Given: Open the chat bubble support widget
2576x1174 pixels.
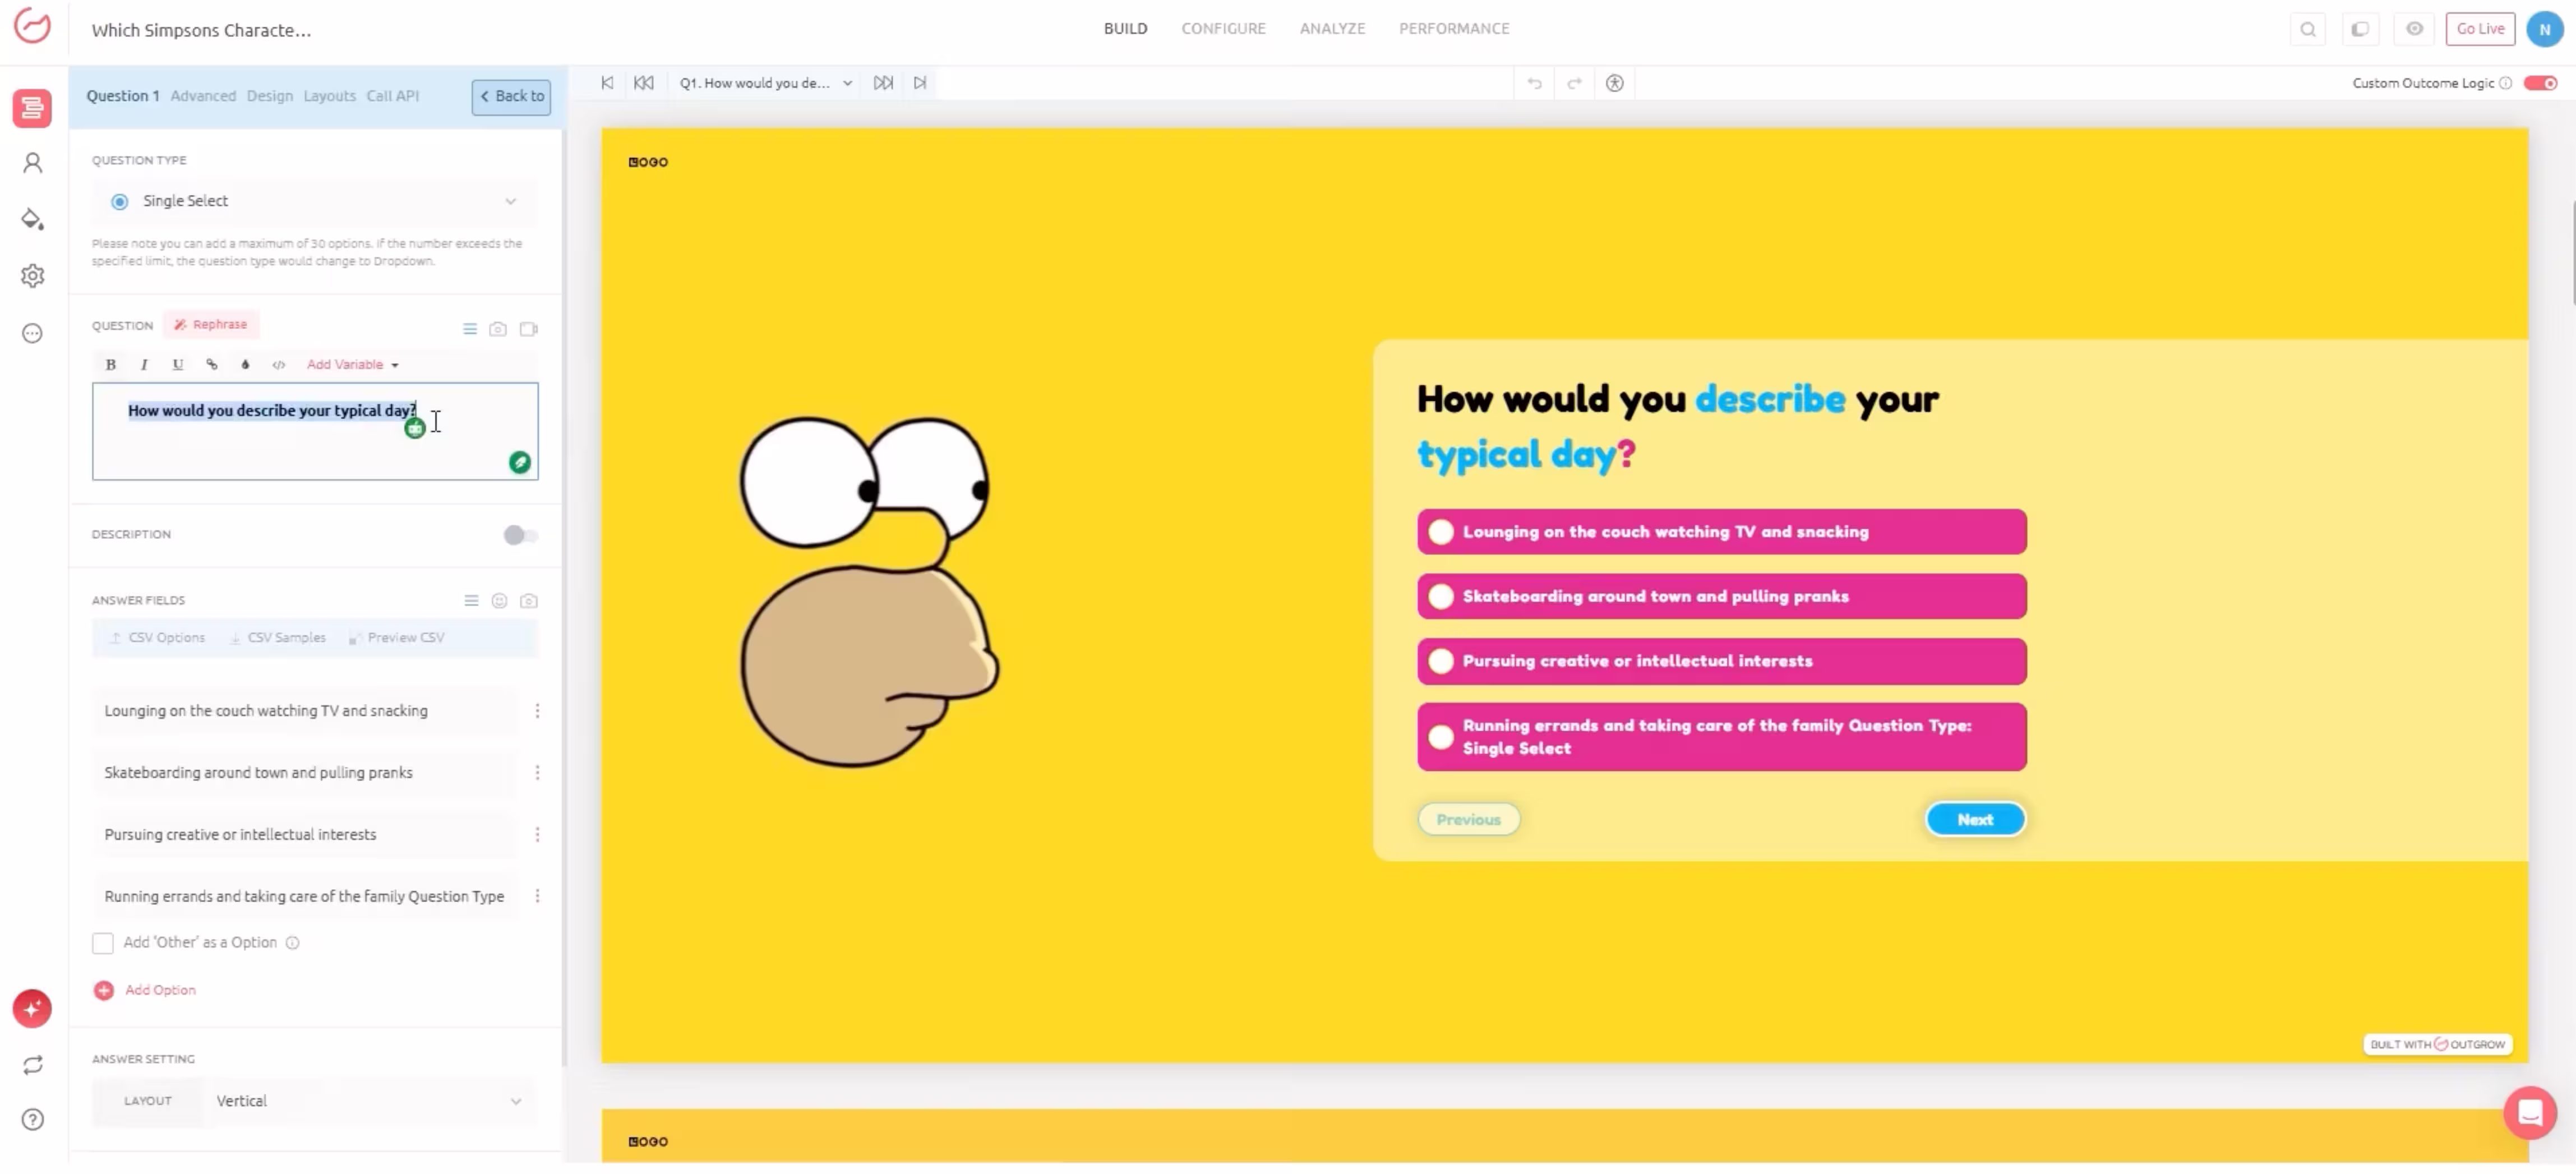Looking at the screenshot, I should [2529, 1112].
